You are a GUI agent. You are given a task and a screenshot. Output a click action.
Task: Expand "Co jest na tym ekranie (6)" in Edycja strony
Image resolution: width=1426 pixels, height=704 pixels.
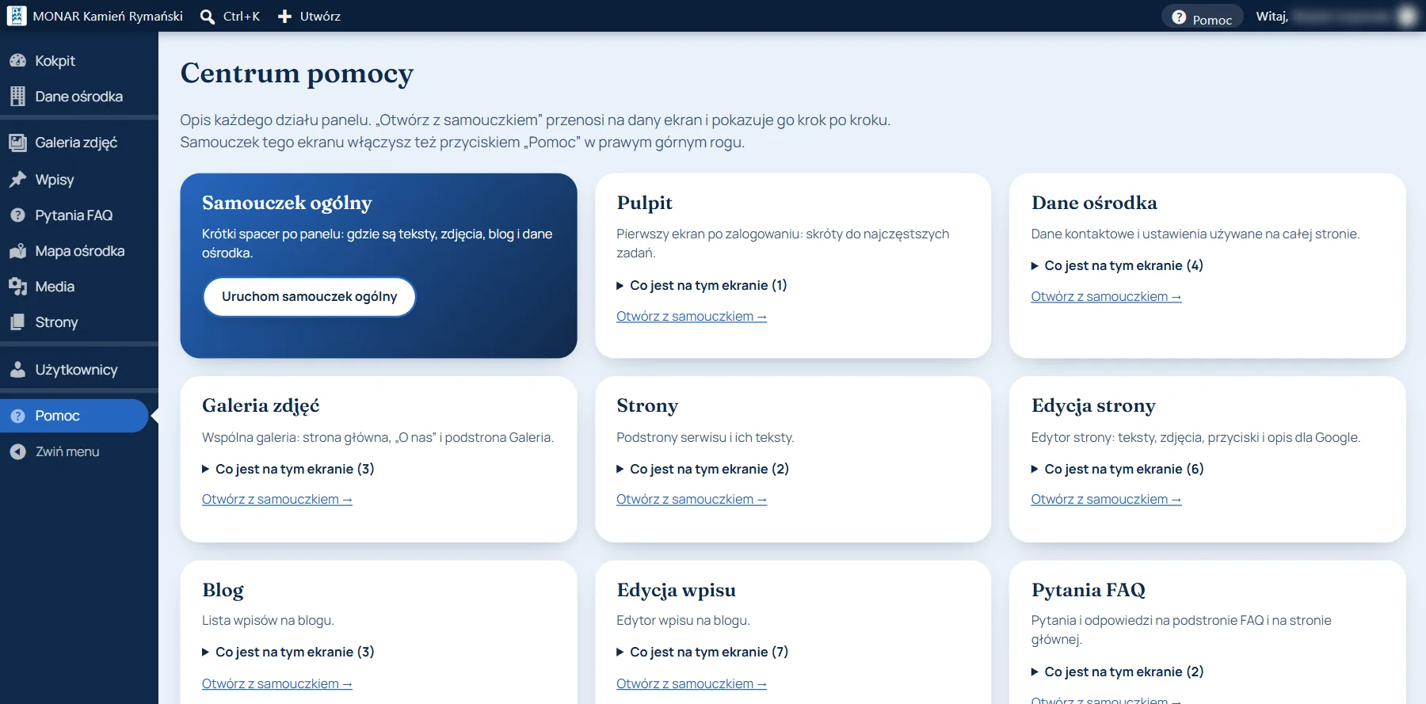click(1117, 469)
